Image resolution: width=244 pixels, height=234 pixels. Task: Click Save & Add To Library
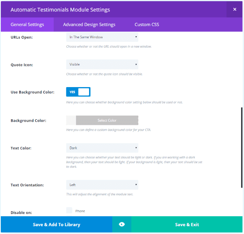point(56,224)
